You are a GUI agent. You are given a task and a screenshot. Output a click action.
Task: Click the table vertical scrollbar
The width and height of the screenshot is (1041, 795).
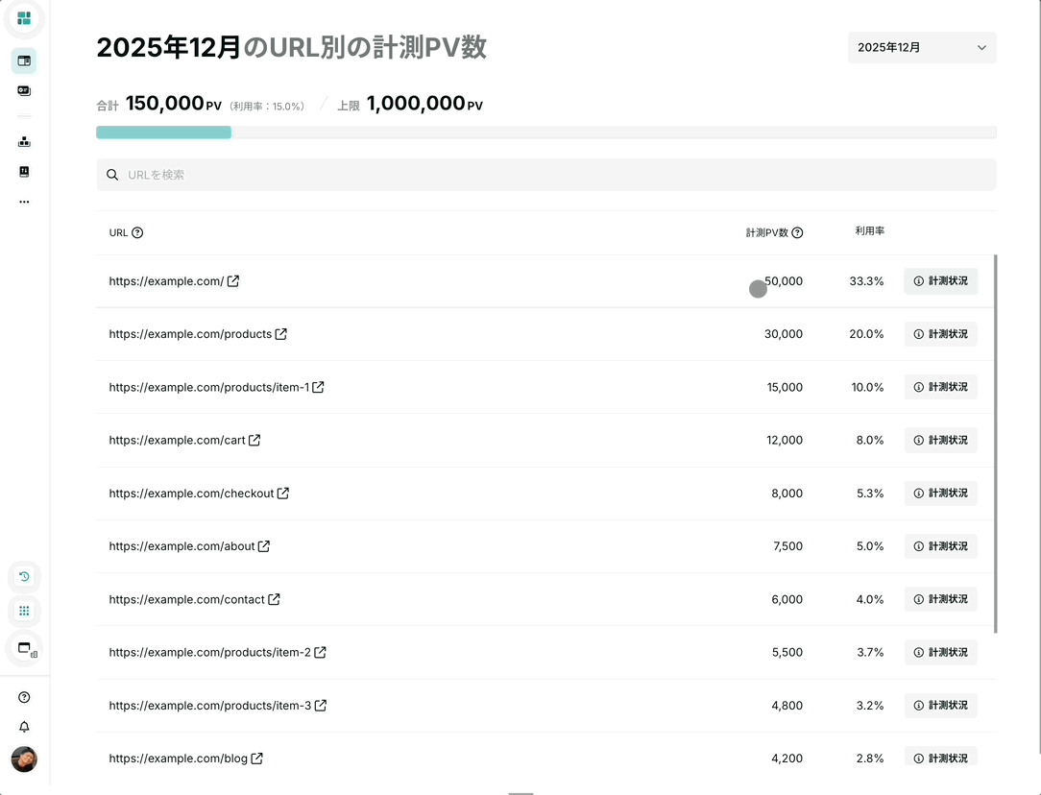(995, 444)
